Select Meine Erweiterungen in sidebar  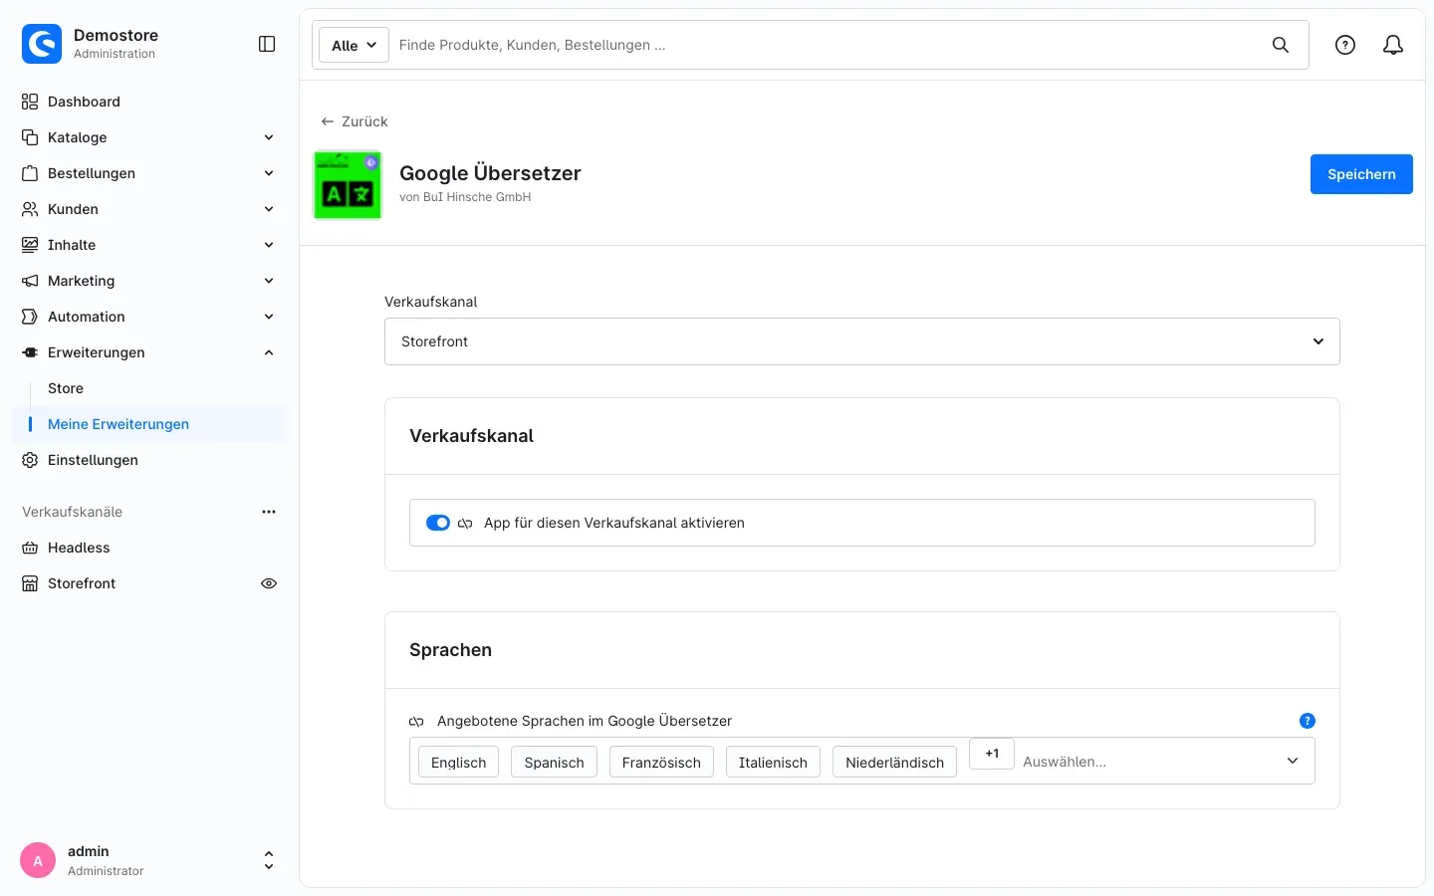tap(149, 424)
